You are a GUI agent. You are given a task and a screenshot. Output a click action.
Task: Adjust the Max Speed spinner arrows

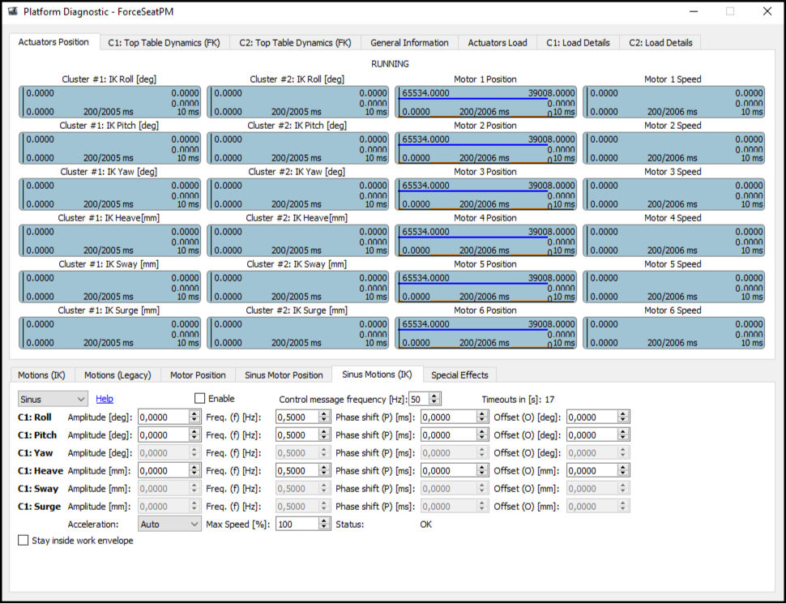coord(325,524)
